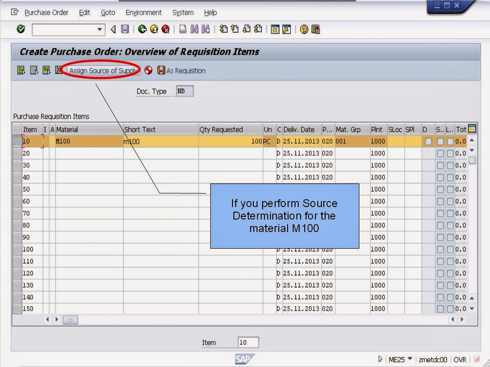Click the Deliv. Date column header
490x367 pixels.
(302, 129)
